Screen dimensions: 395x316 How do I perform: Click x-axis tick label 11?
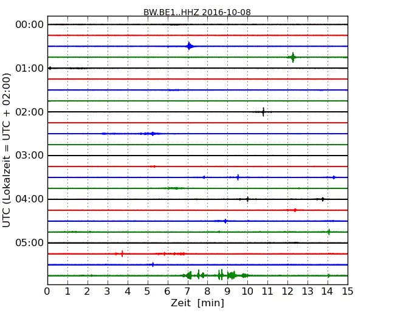point(267,291)
